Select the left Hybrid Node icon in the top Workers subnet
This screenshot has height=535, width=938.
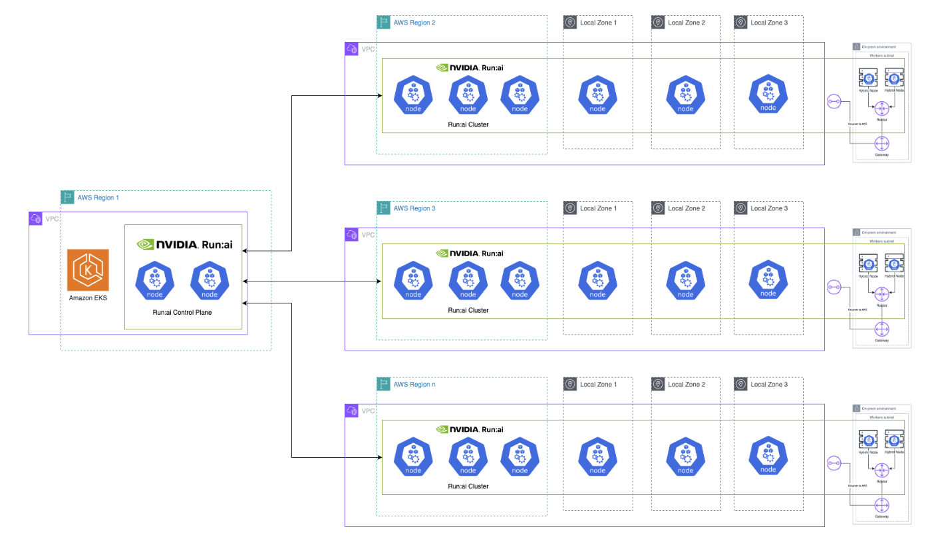[x=868, y=79]
